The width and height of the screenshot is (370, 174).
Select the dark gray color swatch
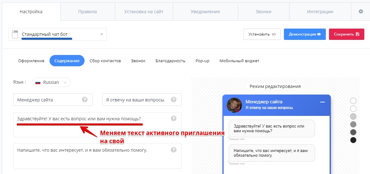coord(353,132)
